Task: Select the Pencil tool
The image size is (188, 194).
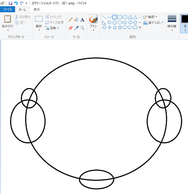Action: 70,20
